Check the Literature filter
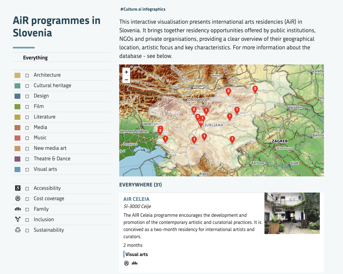This screenshot has width=343, height=274. [x=27, y=117]
